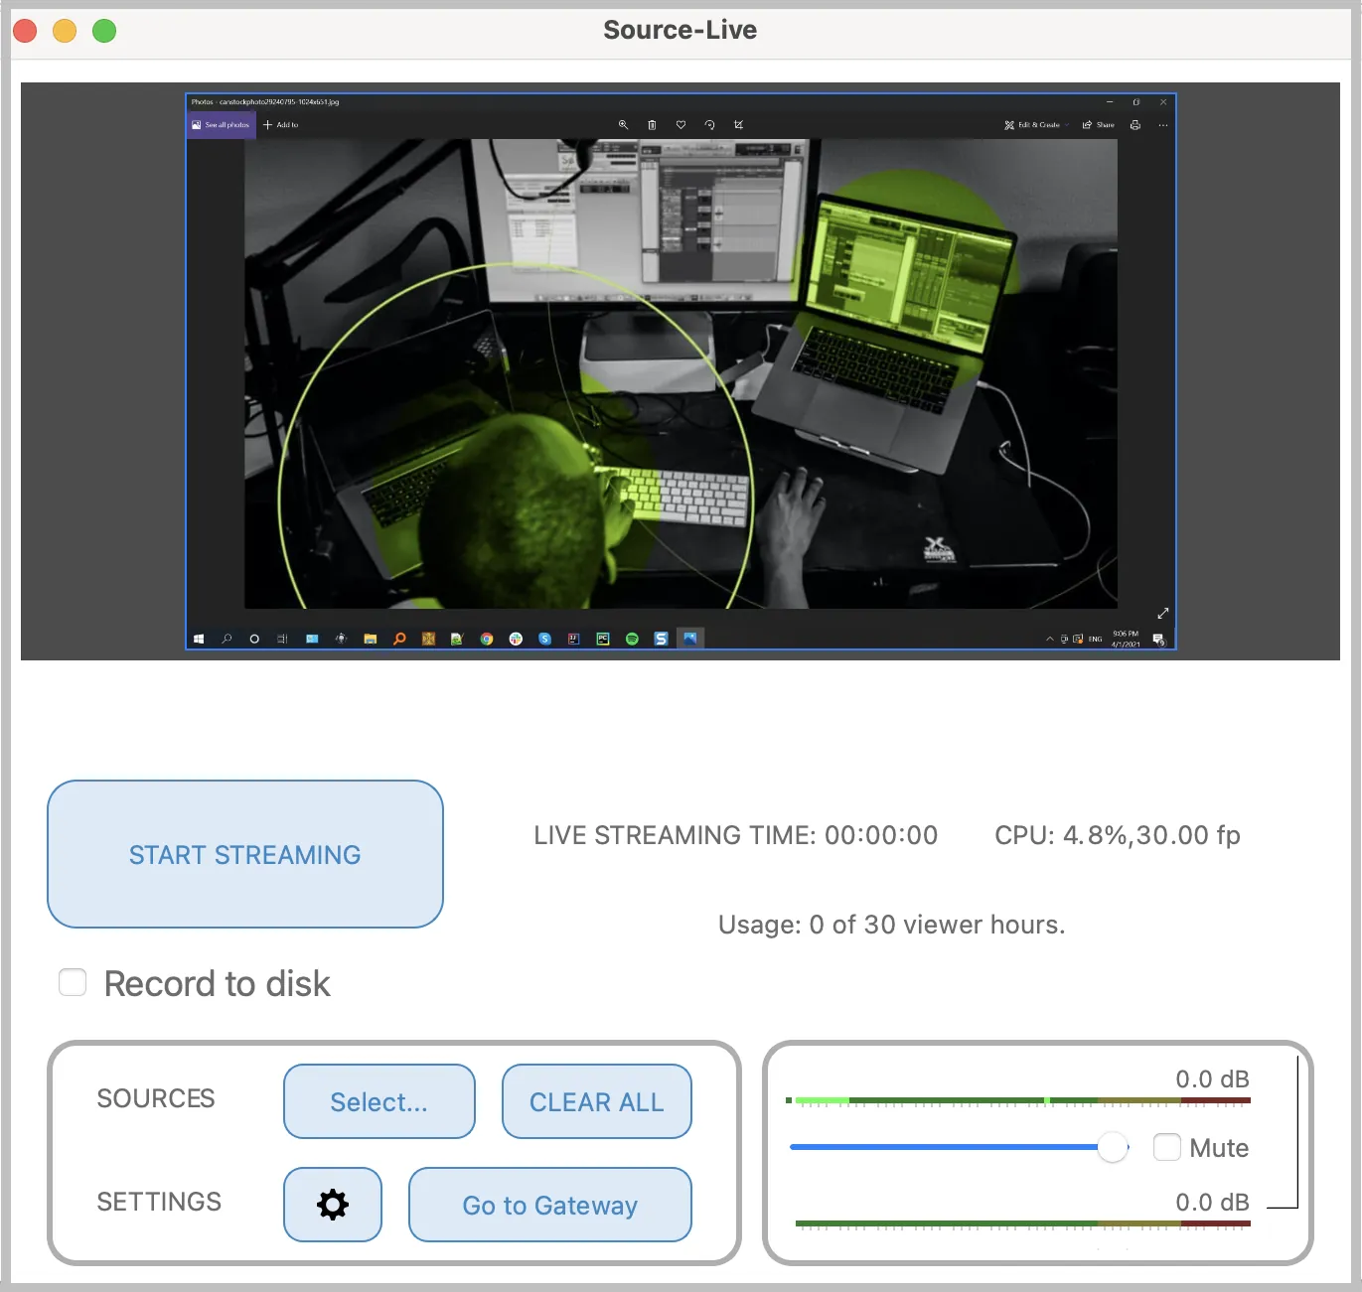This screenshot has height=1292, width=1362.
Task: Click the tray overflow chevron in the preview taskbar
Action: pyautogui.click(x=1049, y=639)
